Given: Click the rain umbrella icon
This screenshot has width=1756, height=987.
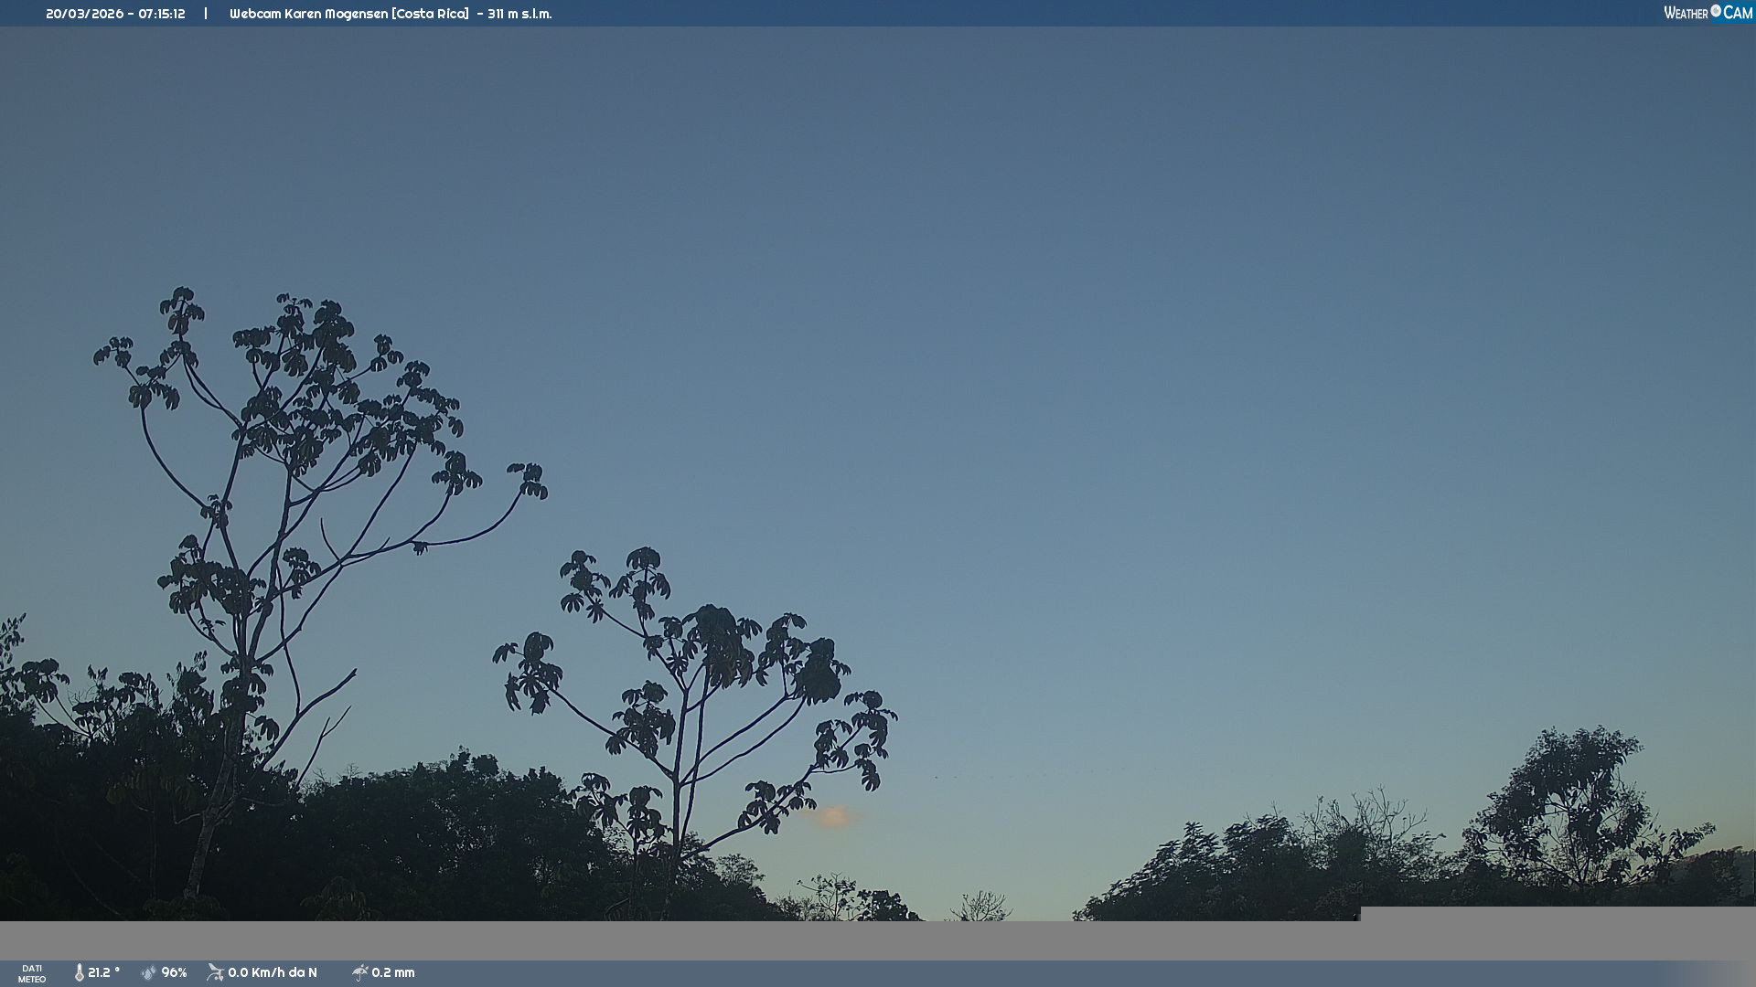Looking at the screenshot, I should (x=359, y=973).
